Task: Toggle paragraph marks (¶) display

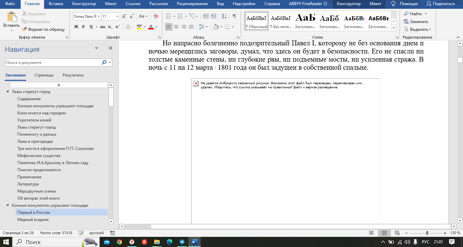Action: click(x=234, y=16)
